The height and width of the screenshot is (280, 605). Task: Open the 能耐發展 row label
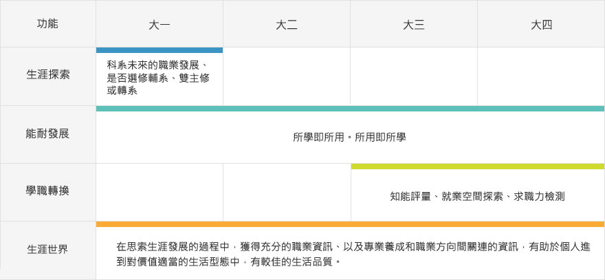[47, 133]
